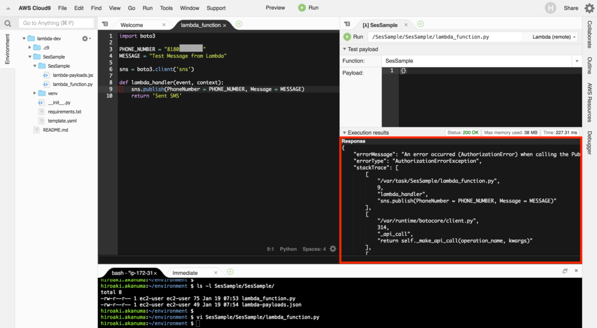Collapse the Execution results section
Image resolution: width=597 pixels, height=328 pixels.
(x=345, y=132)
